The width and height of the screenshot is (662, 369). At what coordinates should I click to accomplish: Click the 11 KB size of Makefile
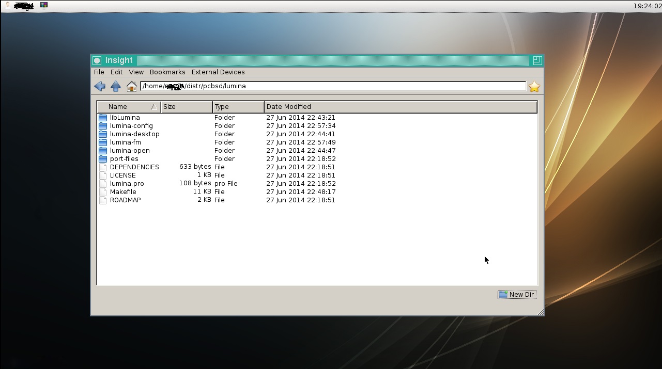point(202,192)
